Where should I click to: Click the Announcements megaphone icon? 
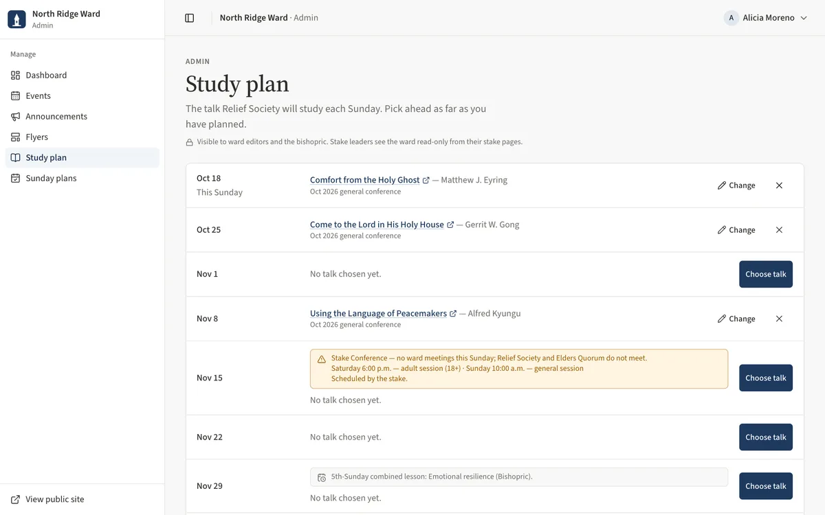pos(16,117)
